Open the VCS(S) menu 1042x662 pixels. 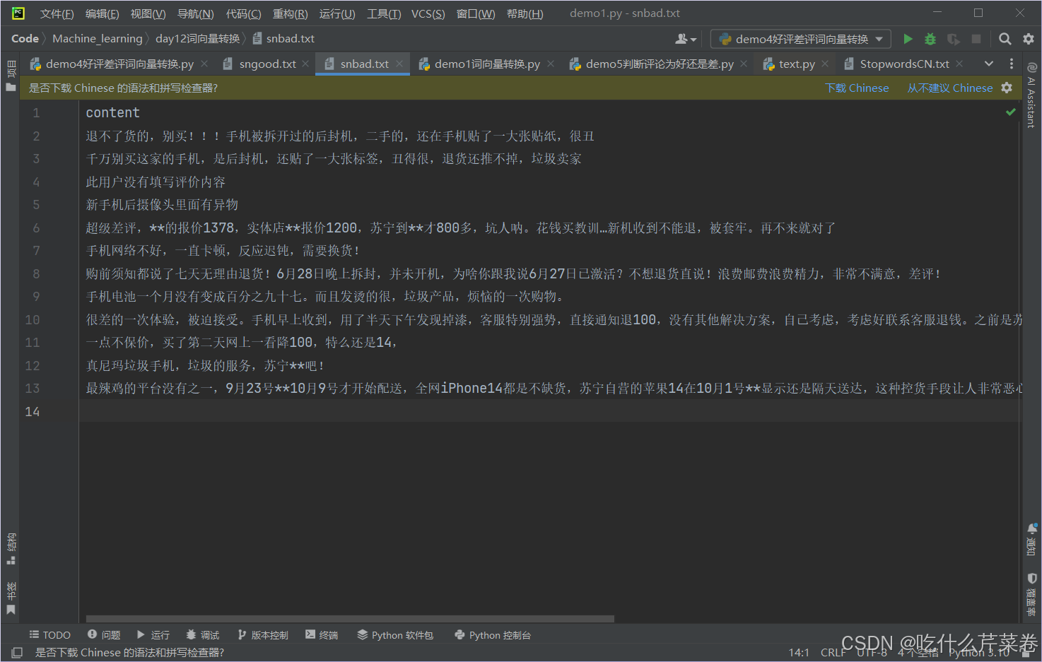coord(428,13)
